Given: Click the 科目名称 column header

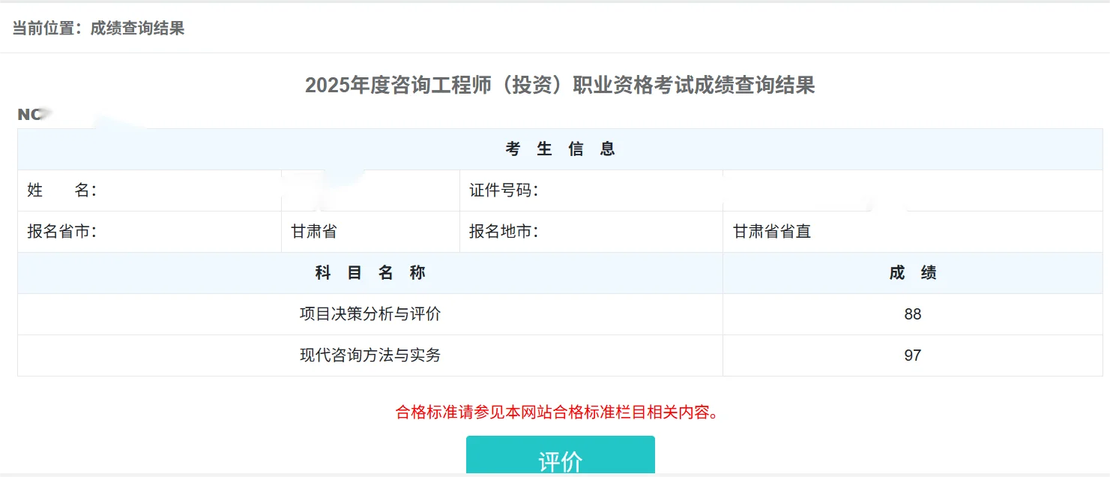Looking at the screenshot, I should pos(370,272).
